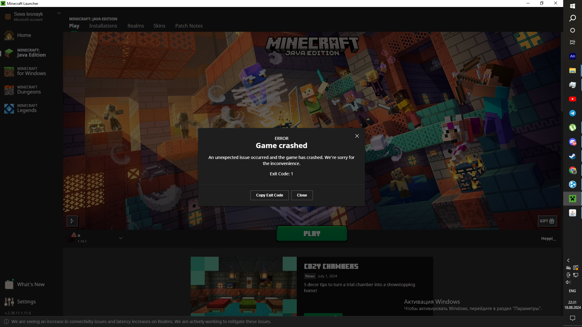
Task: Open Minecraft Dungeons from sidebar
Action: (x=29, y=90)
